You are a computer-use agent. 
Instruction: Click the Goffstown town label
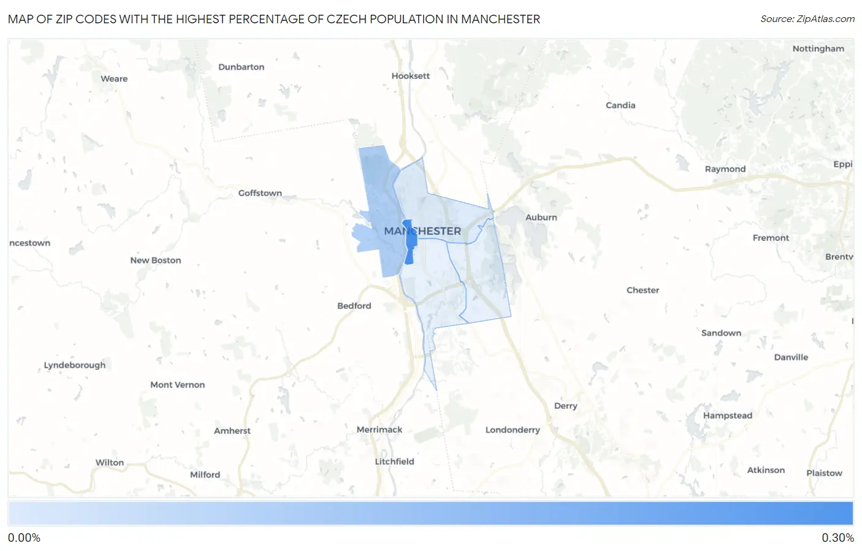260,193
